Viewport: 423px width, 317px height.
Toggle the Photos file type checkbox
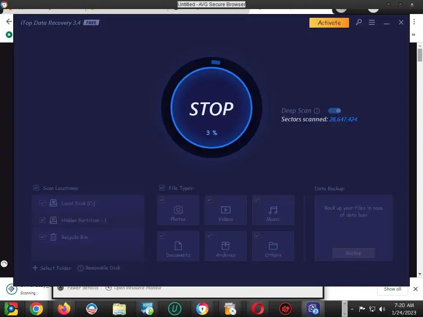162,200
